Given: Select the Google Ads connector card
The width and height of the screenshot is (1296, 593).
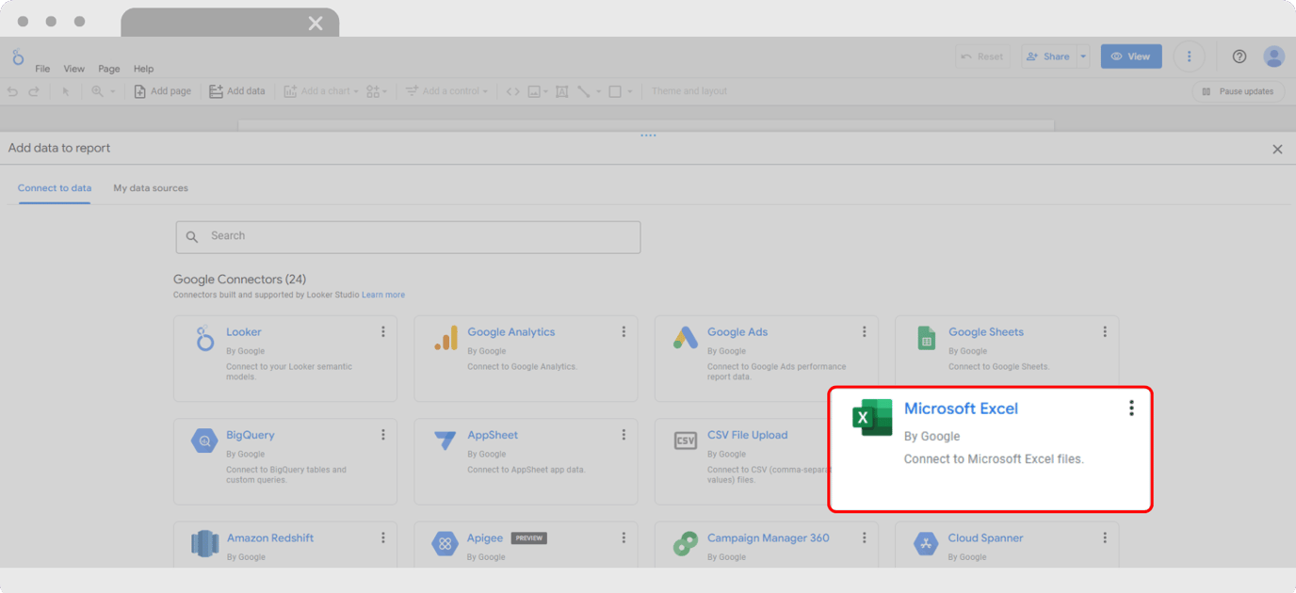Looking at the screenshot, I should (x=767, y=358).
